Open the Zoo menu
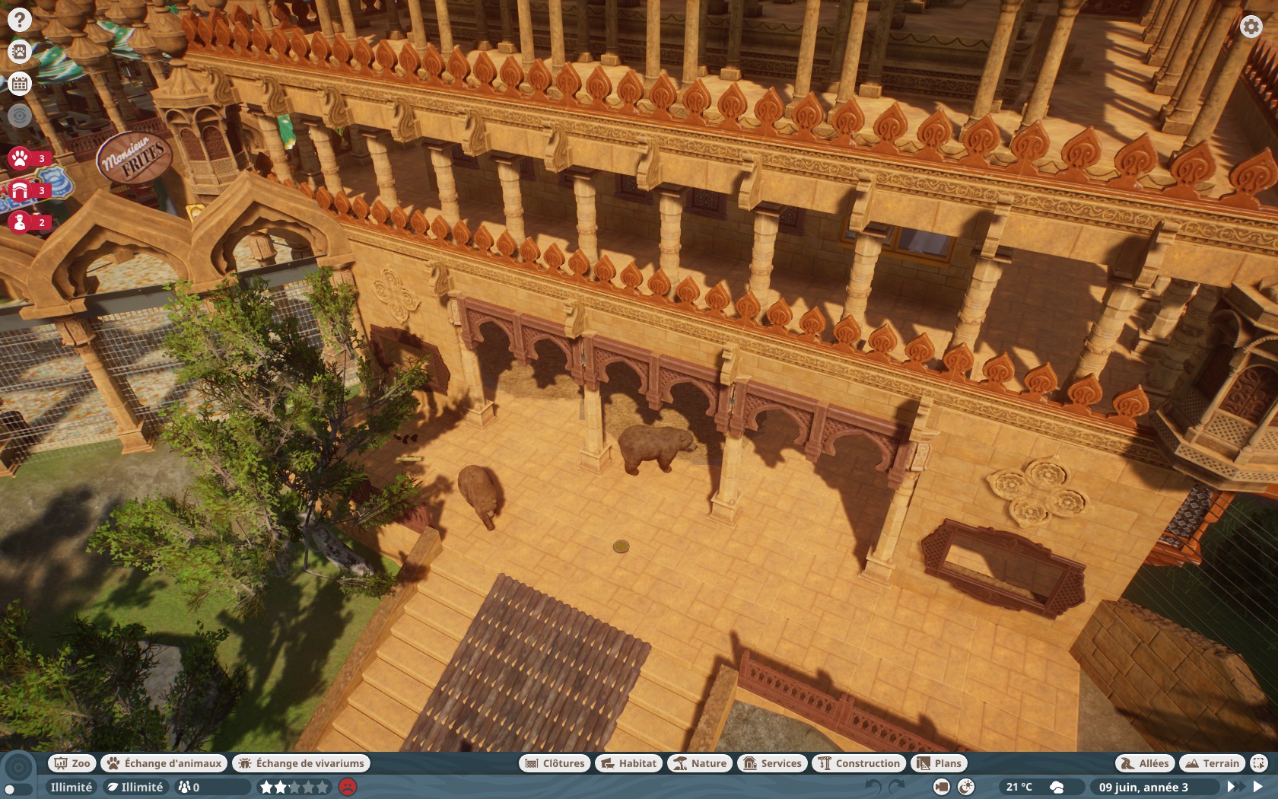Image resolution: width=1278 pixels, height=799 pixels. [x=72, y=763]
